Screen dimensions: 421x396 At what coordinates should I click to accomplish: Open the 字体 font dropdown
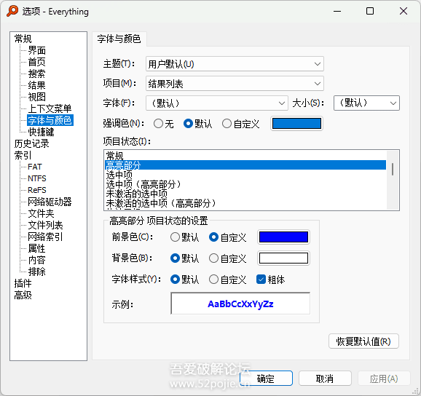(216, 103)
